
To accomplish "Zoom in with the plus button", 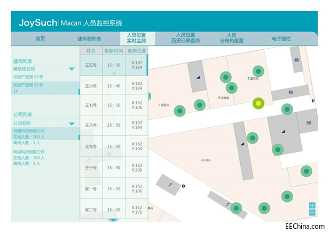I will coord(312,206).
